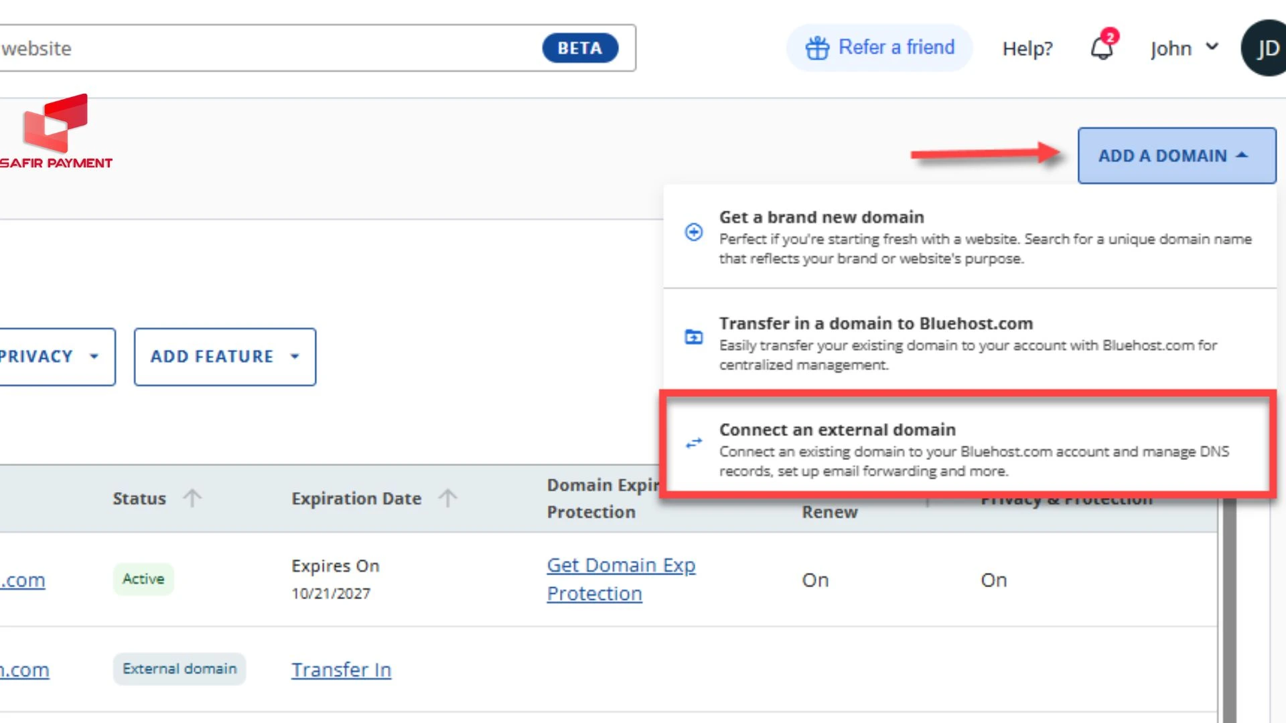Sort by Status using the arrow icon
The image size is (1286, 723).
tap(192, 498)
